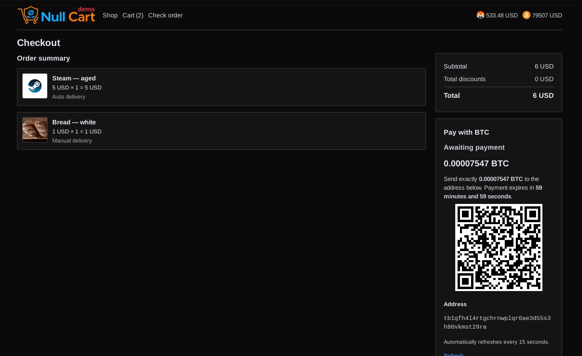582x356 pixels.
Task: Click the 'Awaiting payment' status
Action: click(x=474, y=147)
